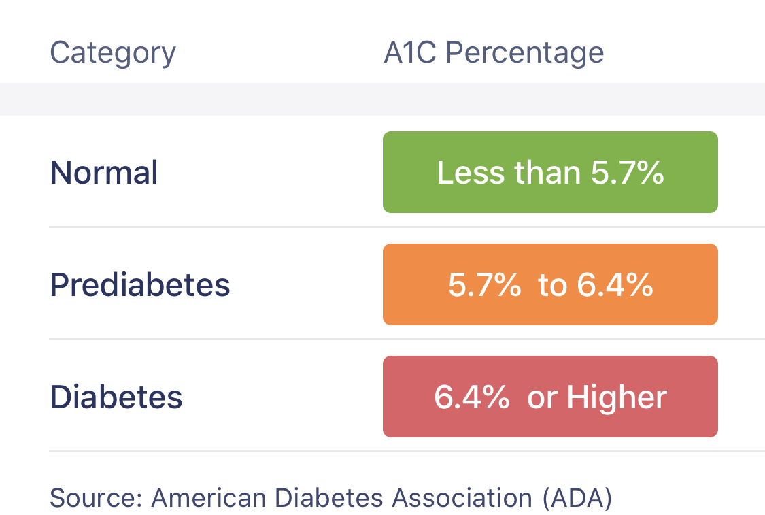Click the "(ADA)" abbreviation in the footnote
The width and height of the screenshot is (765, 515).
click(x=577, y=498)
